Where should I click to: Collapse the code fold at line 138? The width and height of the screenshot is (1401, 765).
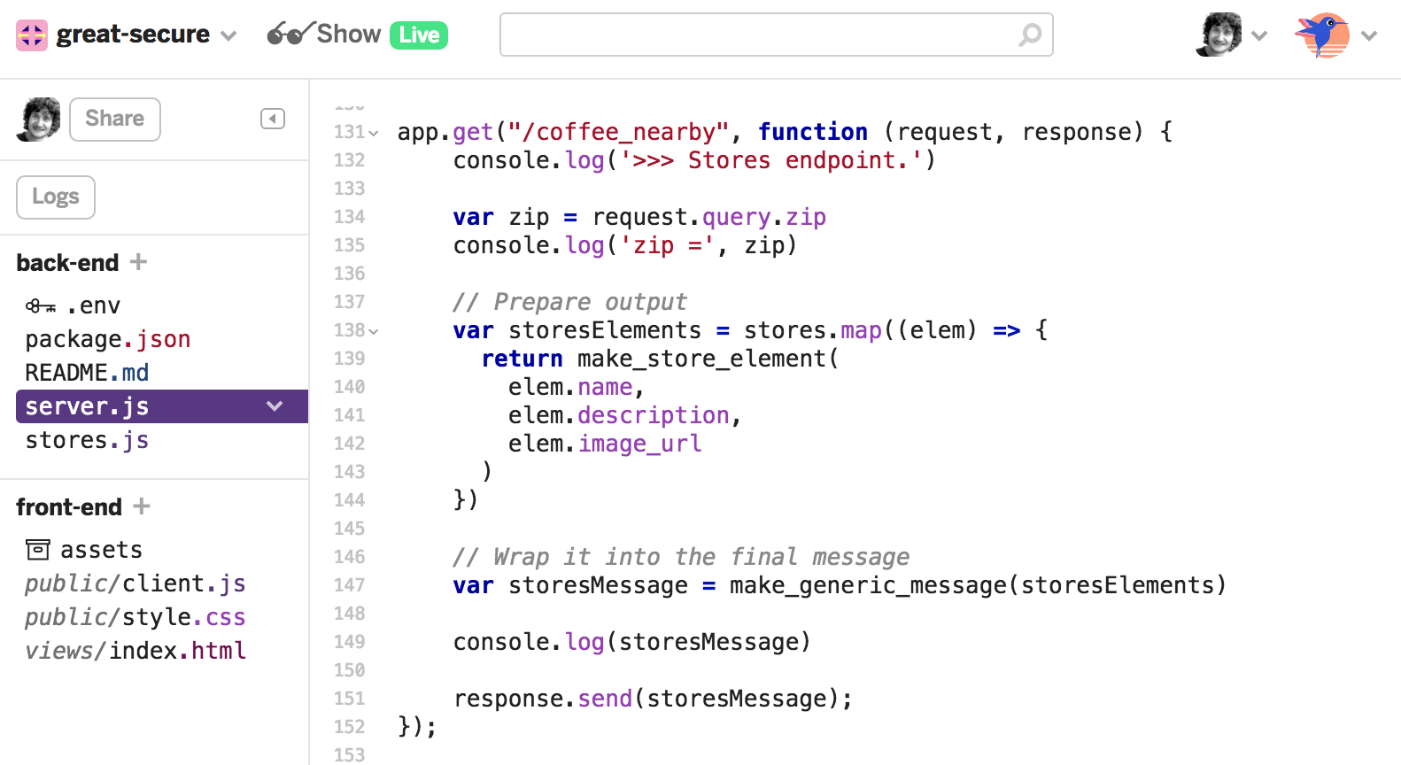pos(374,331)
